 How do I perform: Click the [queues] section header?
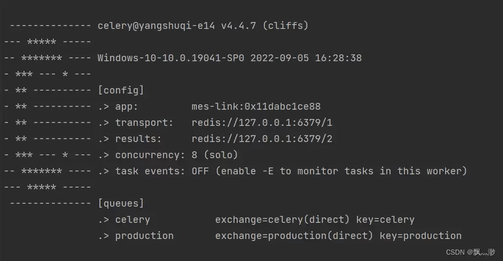[x=121, y=203]
